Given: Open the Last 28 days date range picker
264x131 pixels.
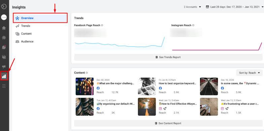Looking at the screenshot, I should (x=235, y=7).
